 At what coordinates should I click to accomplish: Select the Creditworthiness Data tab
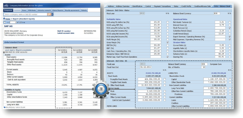point(202,6)
